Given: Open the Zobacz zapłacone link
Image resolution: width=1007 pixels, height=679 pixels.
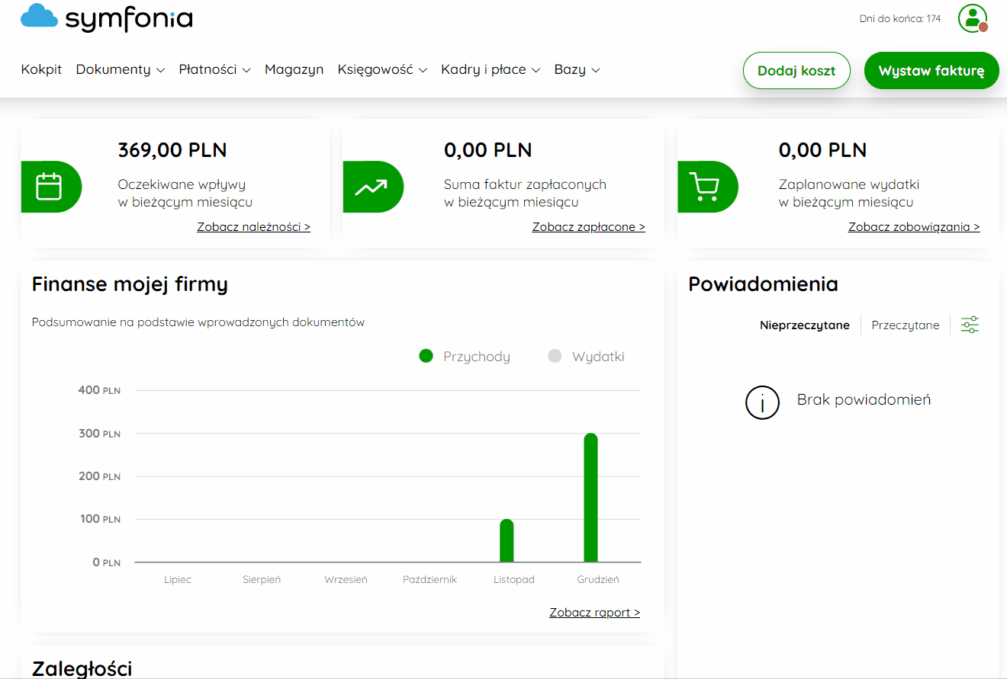Looking at the screenshot, I should pyautogui.click(x=588, y=227).
